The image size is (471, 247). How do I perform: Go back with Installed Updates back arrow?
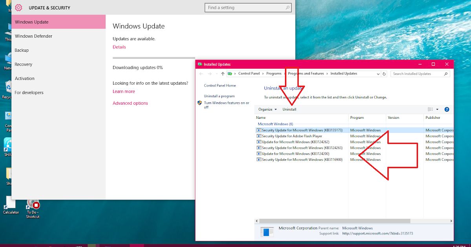201,74
